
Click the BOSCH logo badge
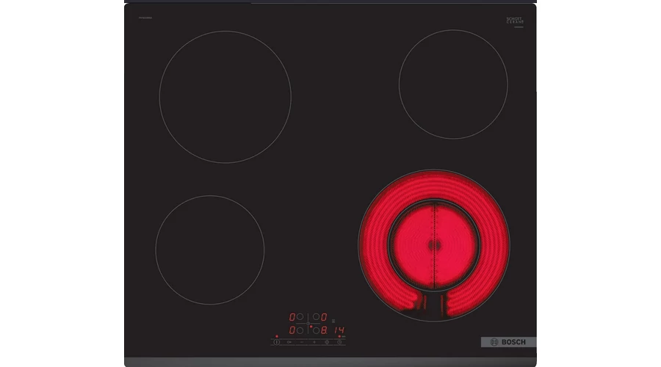pyautogui.click(x=508, y=342)
